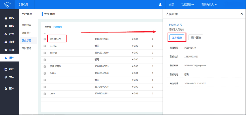Check the box for member 501941479
This screenshot has height=115, width=246.
45,39
